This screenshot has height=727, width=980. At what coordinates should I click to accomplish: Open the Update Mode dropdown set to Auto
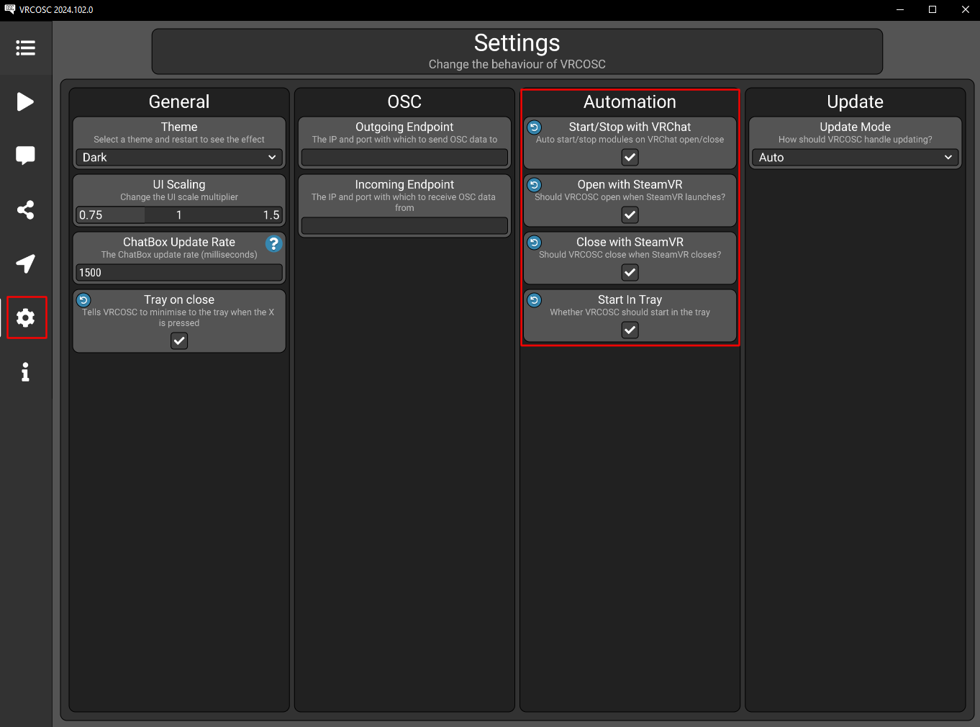click(x=855, y=157)
